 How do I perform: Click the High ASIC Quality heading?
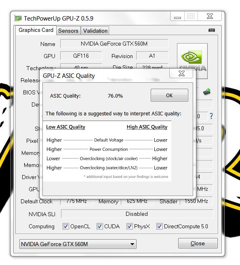147,127
